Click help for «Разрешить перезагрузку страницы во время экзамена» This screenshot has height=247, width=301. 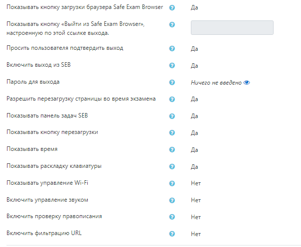coord(172,99)
